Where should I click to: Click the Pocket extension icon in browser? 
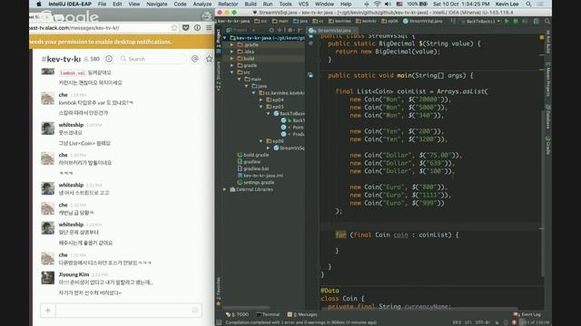[186, 28]
